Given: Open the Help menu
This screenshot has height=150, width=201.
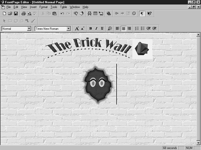Looking at the screenshot, I should pyautogui.click(x=85, y=7).
